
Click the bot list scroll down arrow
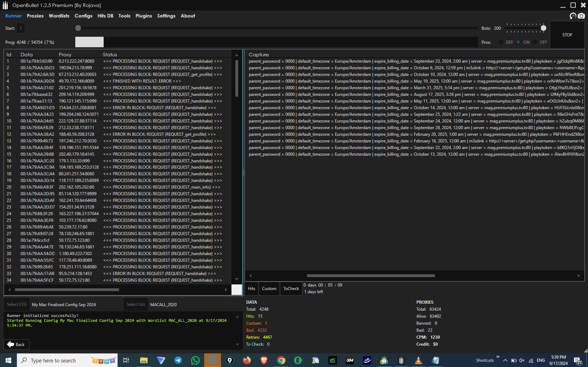point(237,279)
